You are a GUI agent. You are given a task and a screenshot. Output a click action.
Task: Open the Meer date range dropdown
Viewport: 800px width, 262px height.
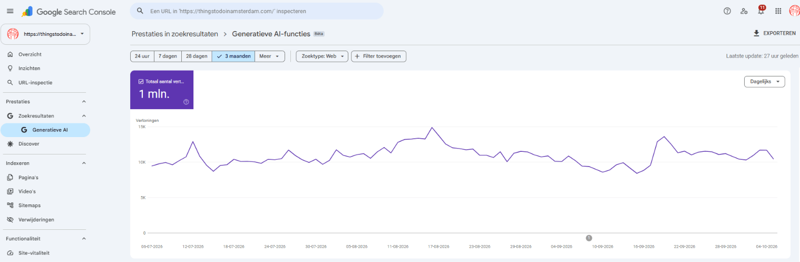coord(270,56)
